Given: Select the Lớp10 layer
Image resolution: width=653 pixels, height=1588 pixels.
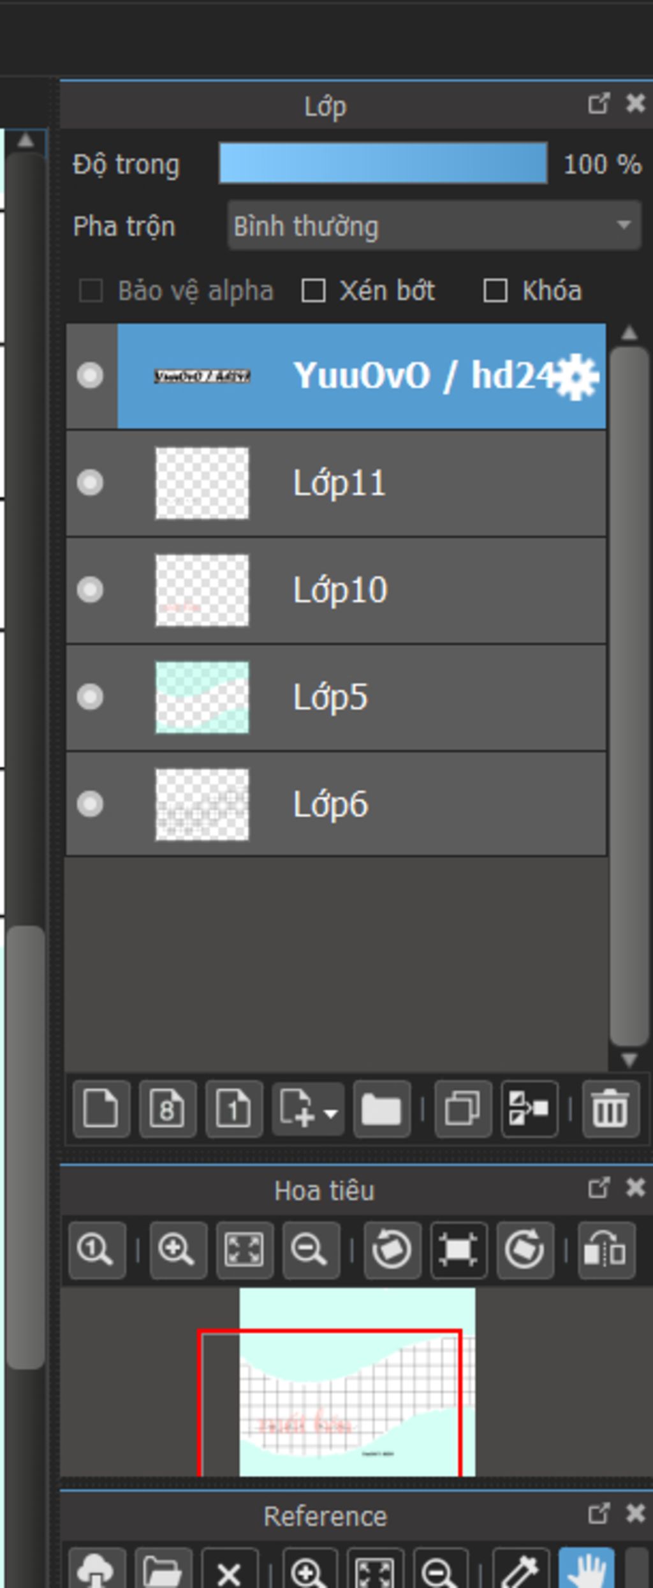Looking at the screenshot, I should click(x=336, y=590).
